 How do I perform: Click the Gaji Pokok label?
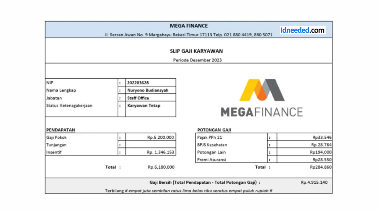coord(56,137)
